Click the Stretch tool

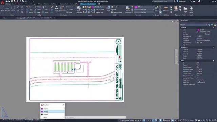(29, 12)
